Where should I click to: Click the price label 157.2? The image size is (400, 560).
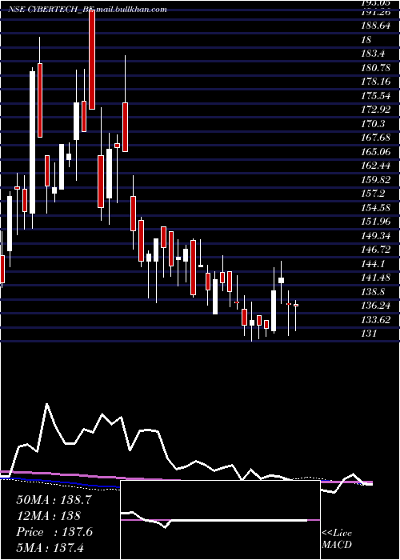click(373, 194)
